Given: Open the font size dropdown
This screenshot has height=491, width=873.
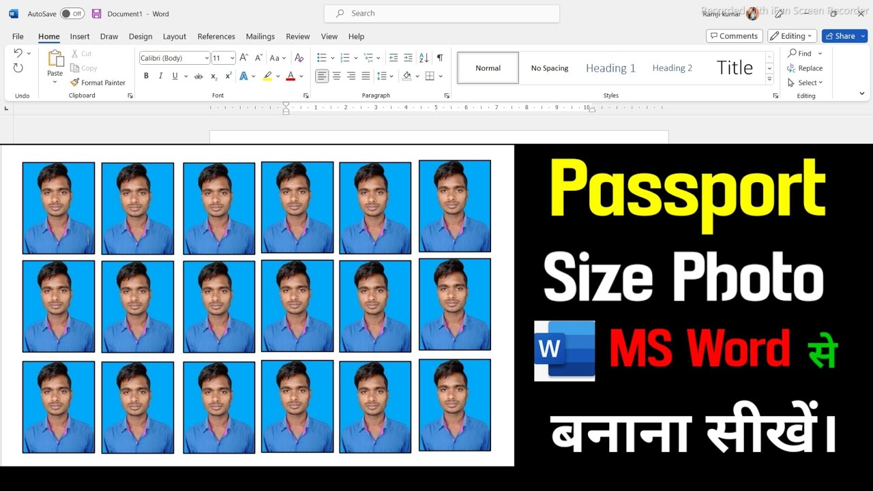Looking at the screenshot, I should [x=233, y=58].
